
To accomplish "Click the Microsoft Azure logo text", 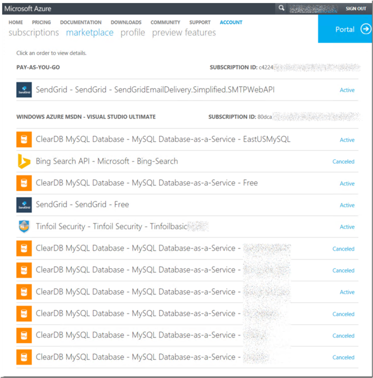I will coord(28,8).
